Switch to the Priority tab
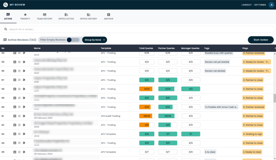Image resolution: width=276 pixels, height=160 pixels. point(25,17)
